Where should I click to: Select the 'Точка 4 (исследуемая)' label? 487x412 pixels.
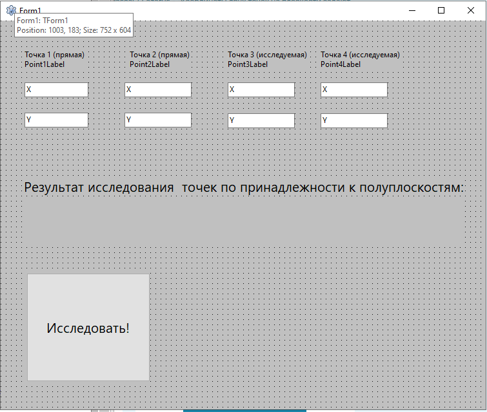tap(360, 55)
